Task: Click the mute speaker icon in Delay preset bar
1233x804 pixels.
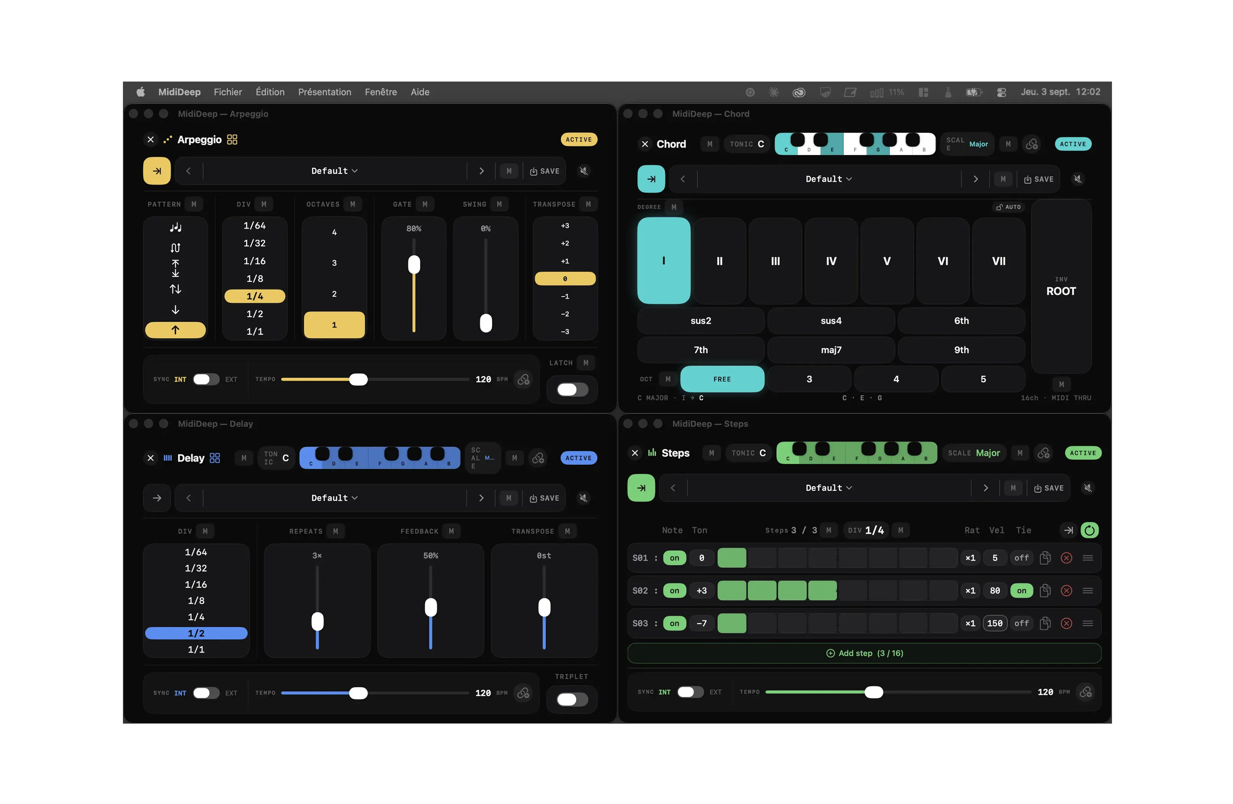Action: point(584,498)
